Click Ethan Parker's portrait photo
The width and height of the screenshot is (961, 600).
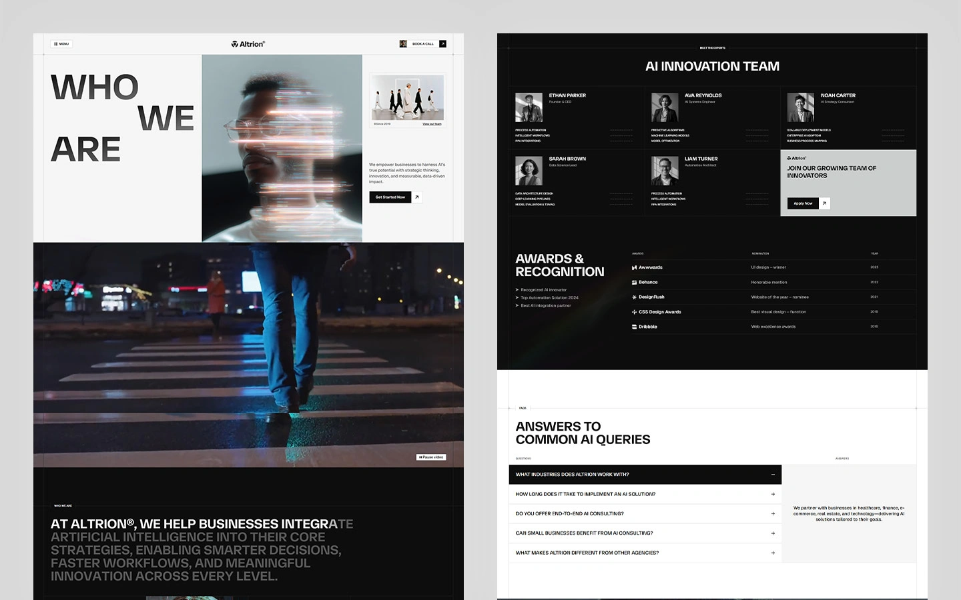pyautogui.click(x=529, y=107)
